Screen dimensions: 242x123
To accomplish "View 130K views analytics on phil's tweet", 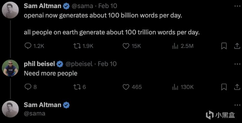I will pyautogui.click(x=183, y=87).
